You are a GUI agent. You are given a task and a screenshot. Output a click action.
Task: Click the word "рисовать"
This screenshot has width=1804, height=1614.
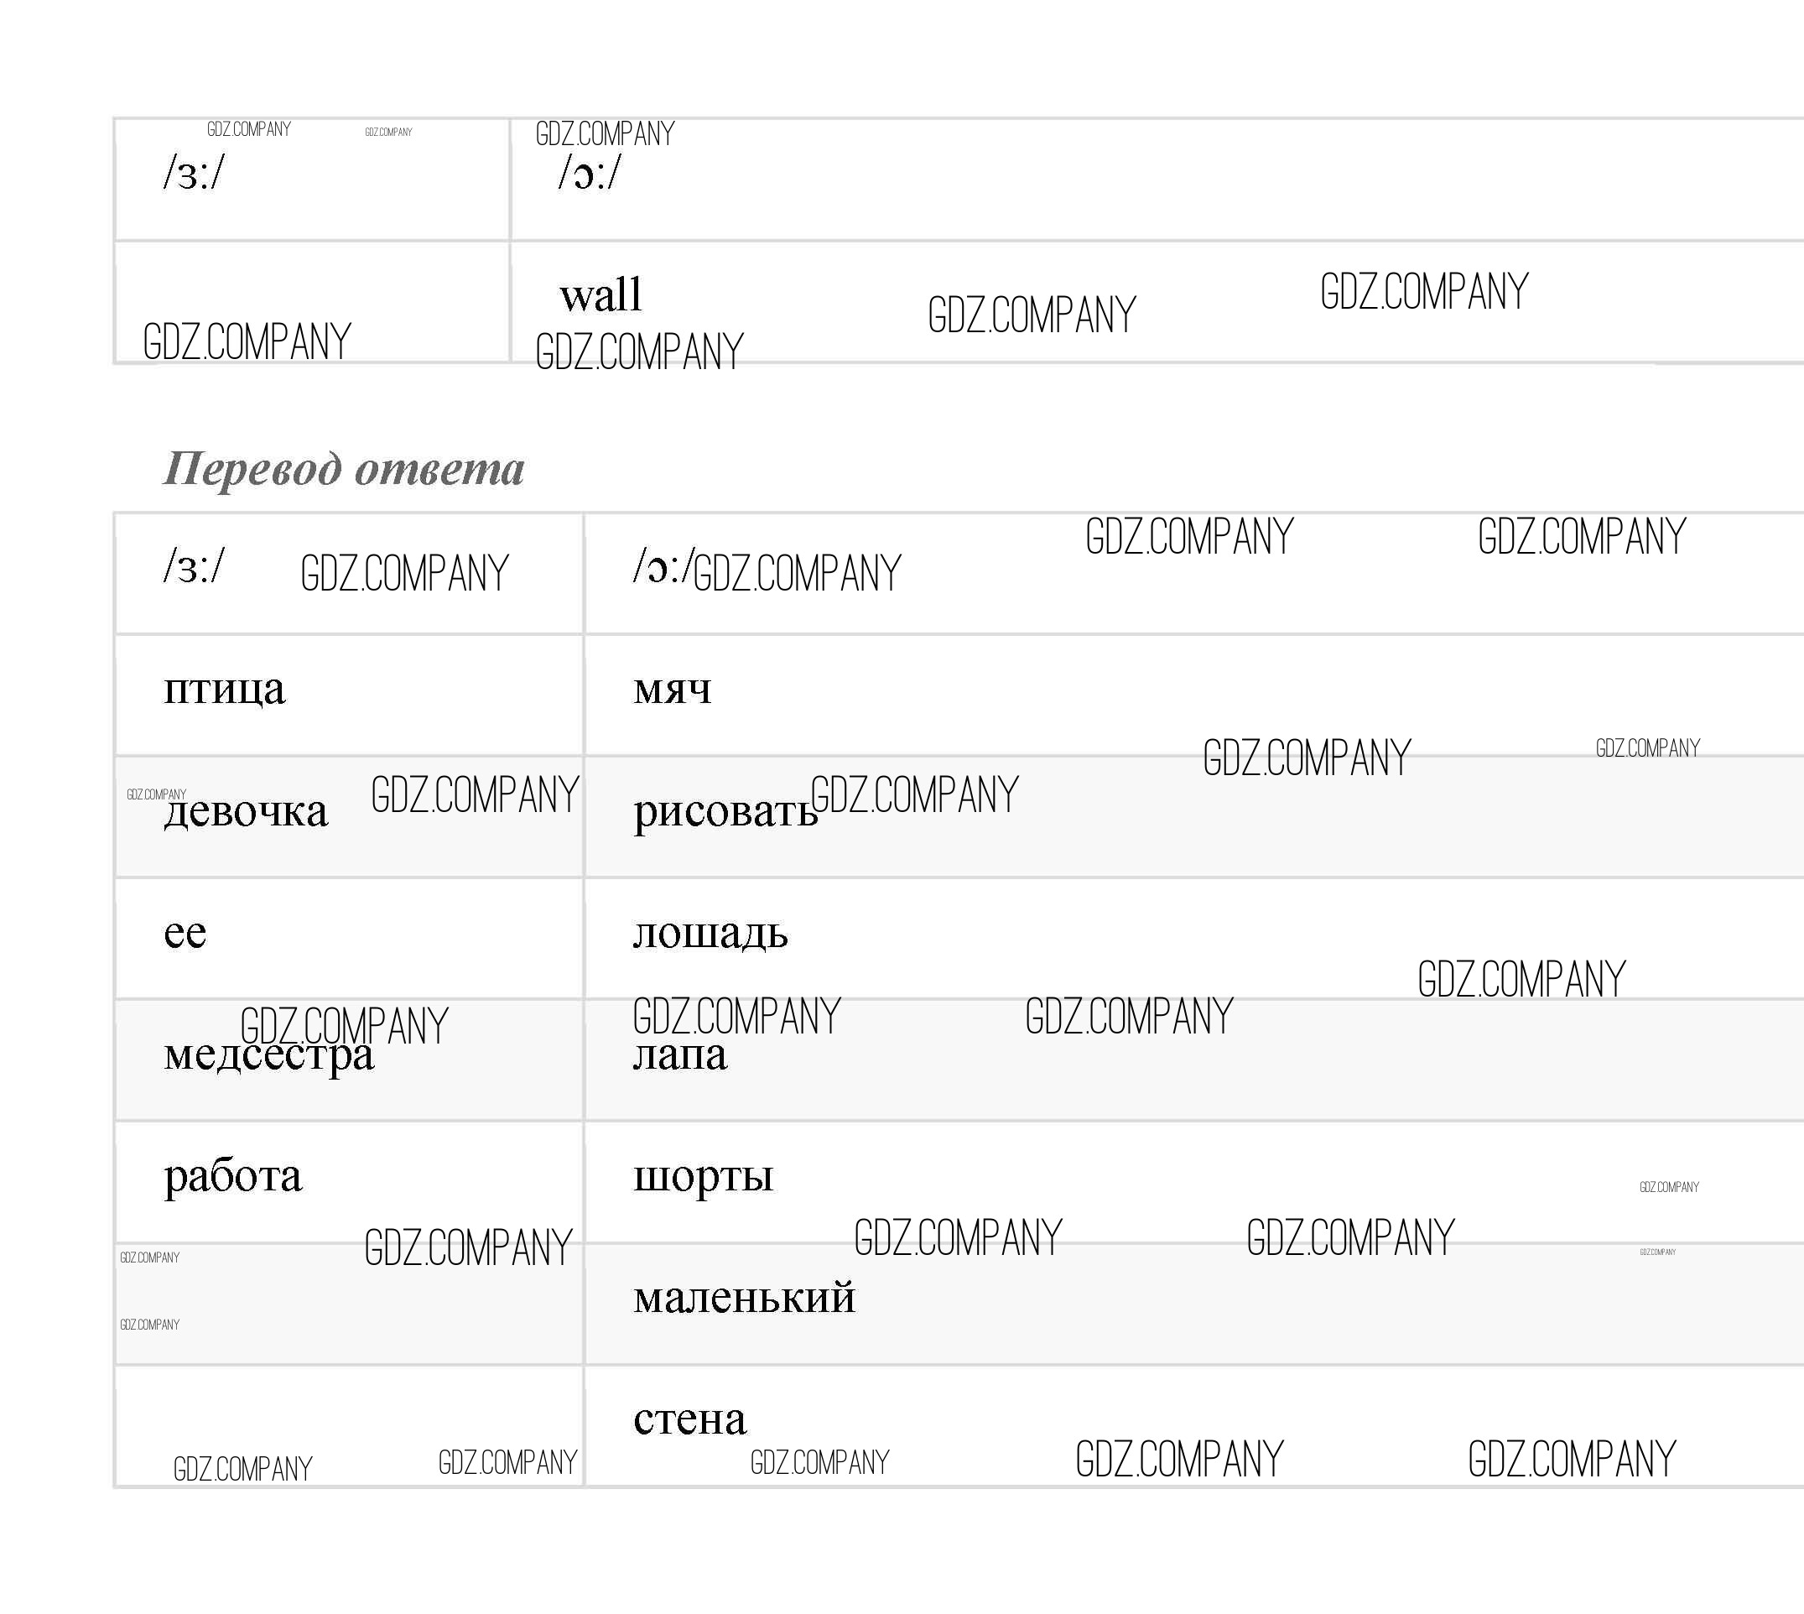[x=725, y=810]
